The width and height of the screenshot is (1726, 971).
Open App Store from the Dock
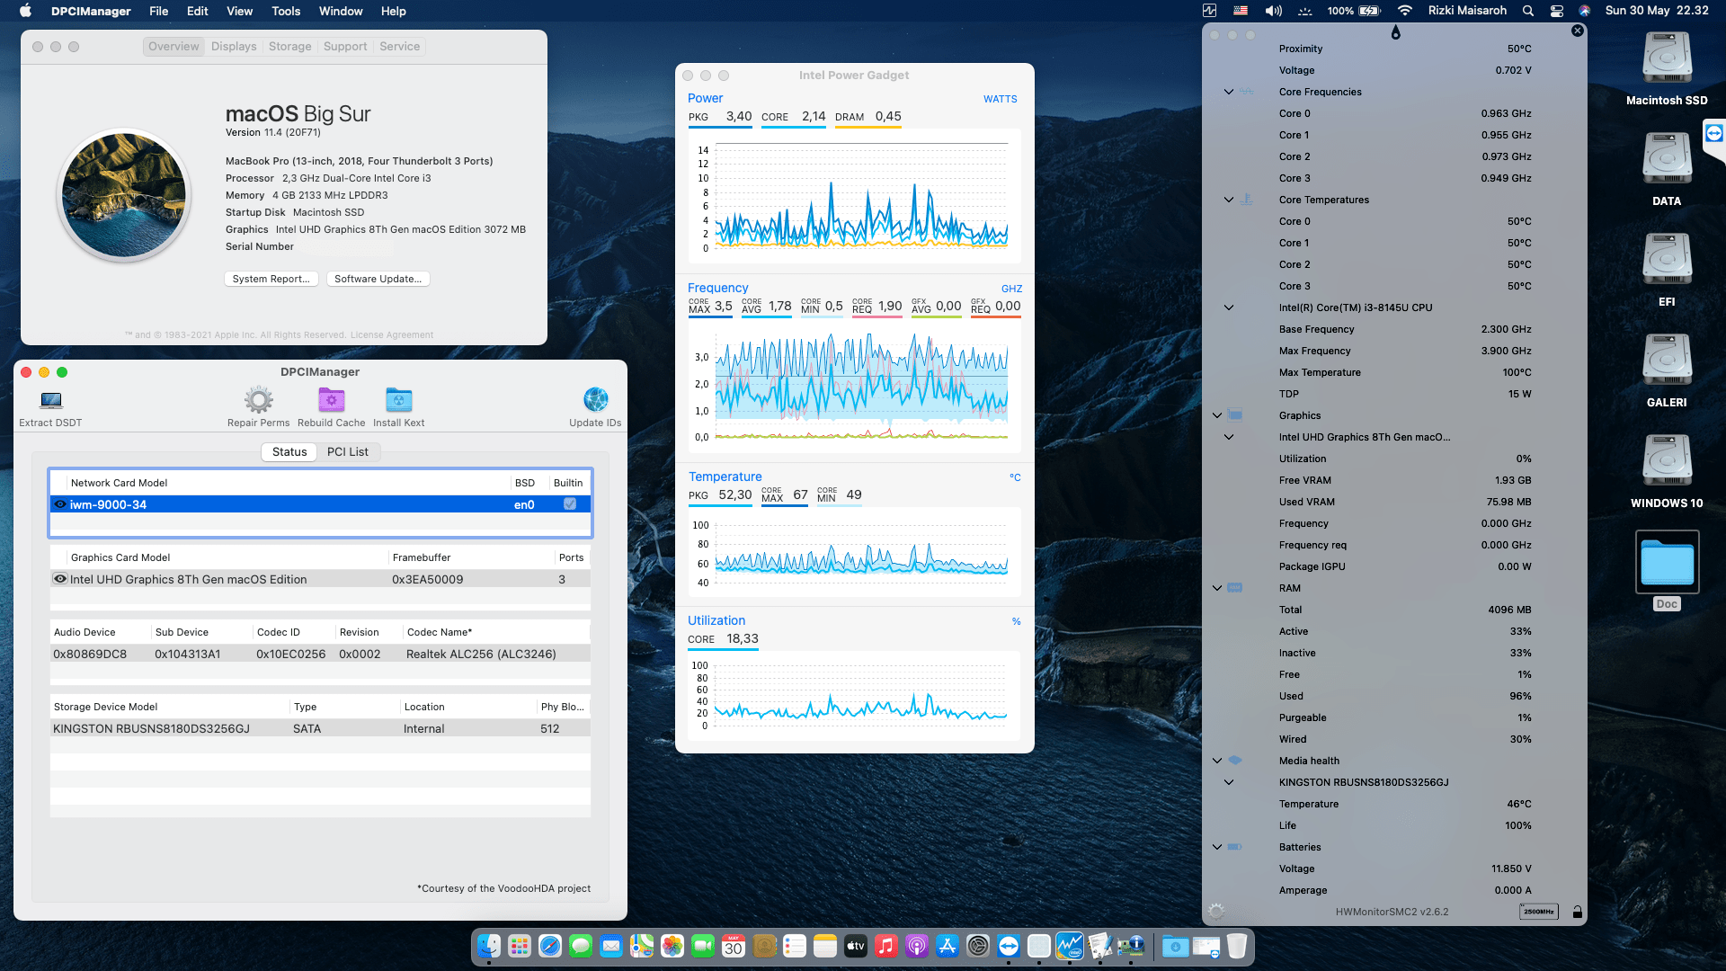[x=948, y=946]
